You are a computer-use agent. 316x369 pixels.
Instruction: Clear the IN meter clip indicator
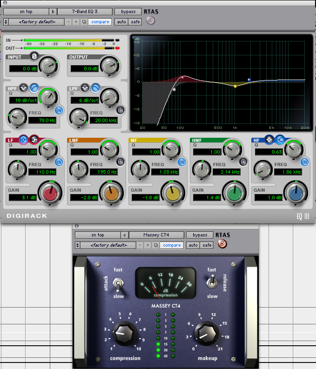pos(117,40)
